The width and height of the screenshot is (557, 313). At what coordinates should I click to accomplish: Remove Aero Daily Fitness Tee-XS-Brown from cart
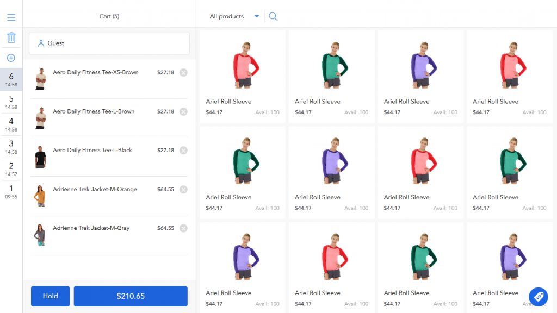pos(183,73)
